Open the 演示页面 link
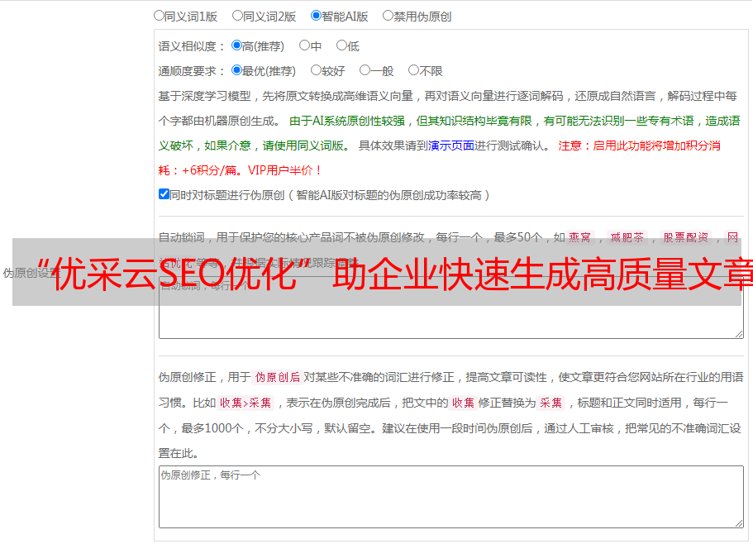The width and height of the screenshot is (753, 544). coord(450,146)
